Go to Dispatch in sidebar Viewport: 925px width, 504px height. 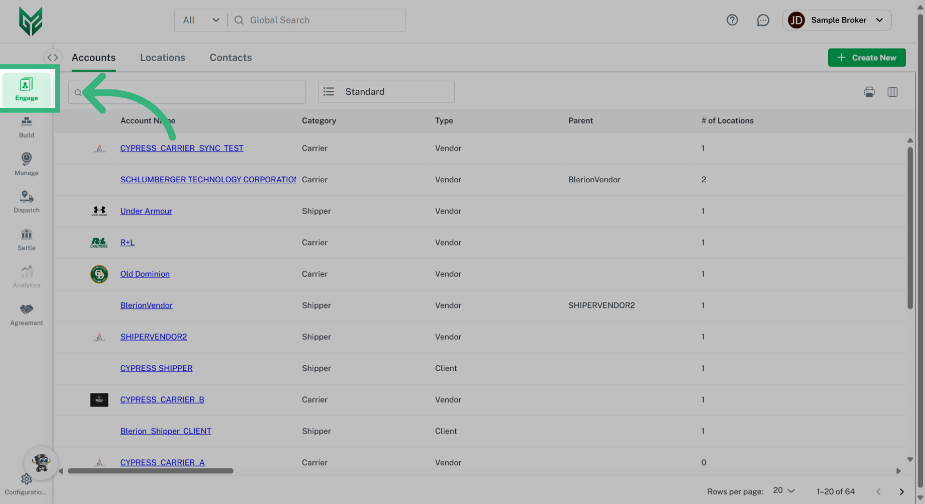[x=26, y=202]
